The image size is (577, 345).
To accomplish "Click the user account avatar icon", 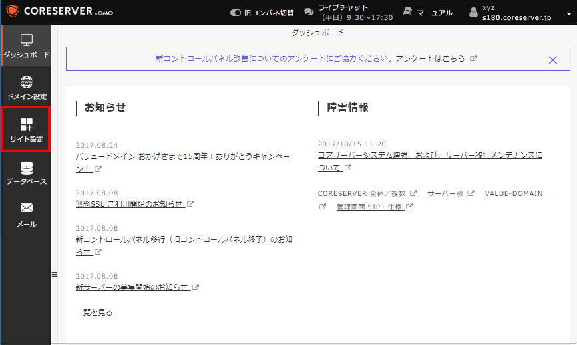I will (473, 12).
